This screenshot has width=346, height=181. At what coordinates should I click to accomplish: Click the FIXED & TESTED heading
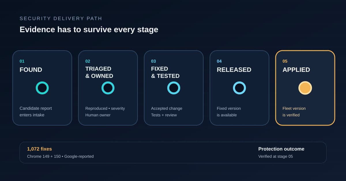pyautogui.click(x=165, y=72)
